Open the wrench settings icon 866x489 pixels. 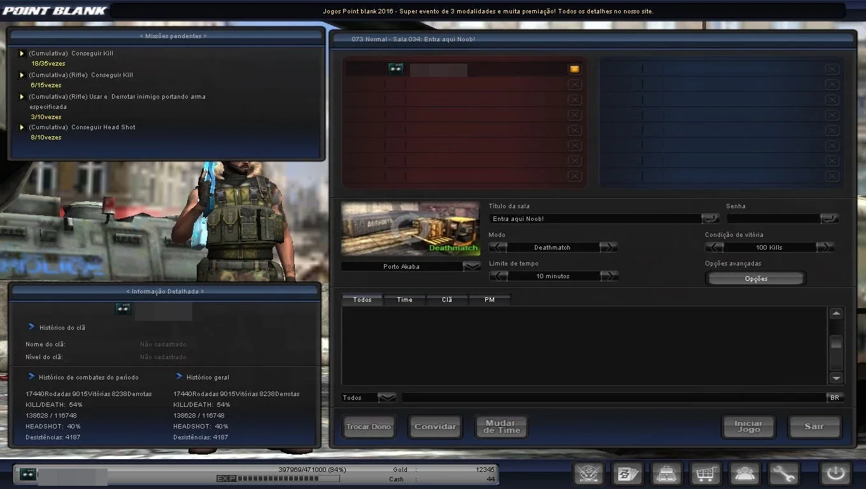(x=784, y=474)
